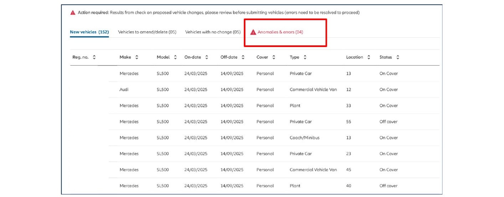The height and width of the screenshot is (197, 504).
Task: Click location value 33
Action: point(349,106)
